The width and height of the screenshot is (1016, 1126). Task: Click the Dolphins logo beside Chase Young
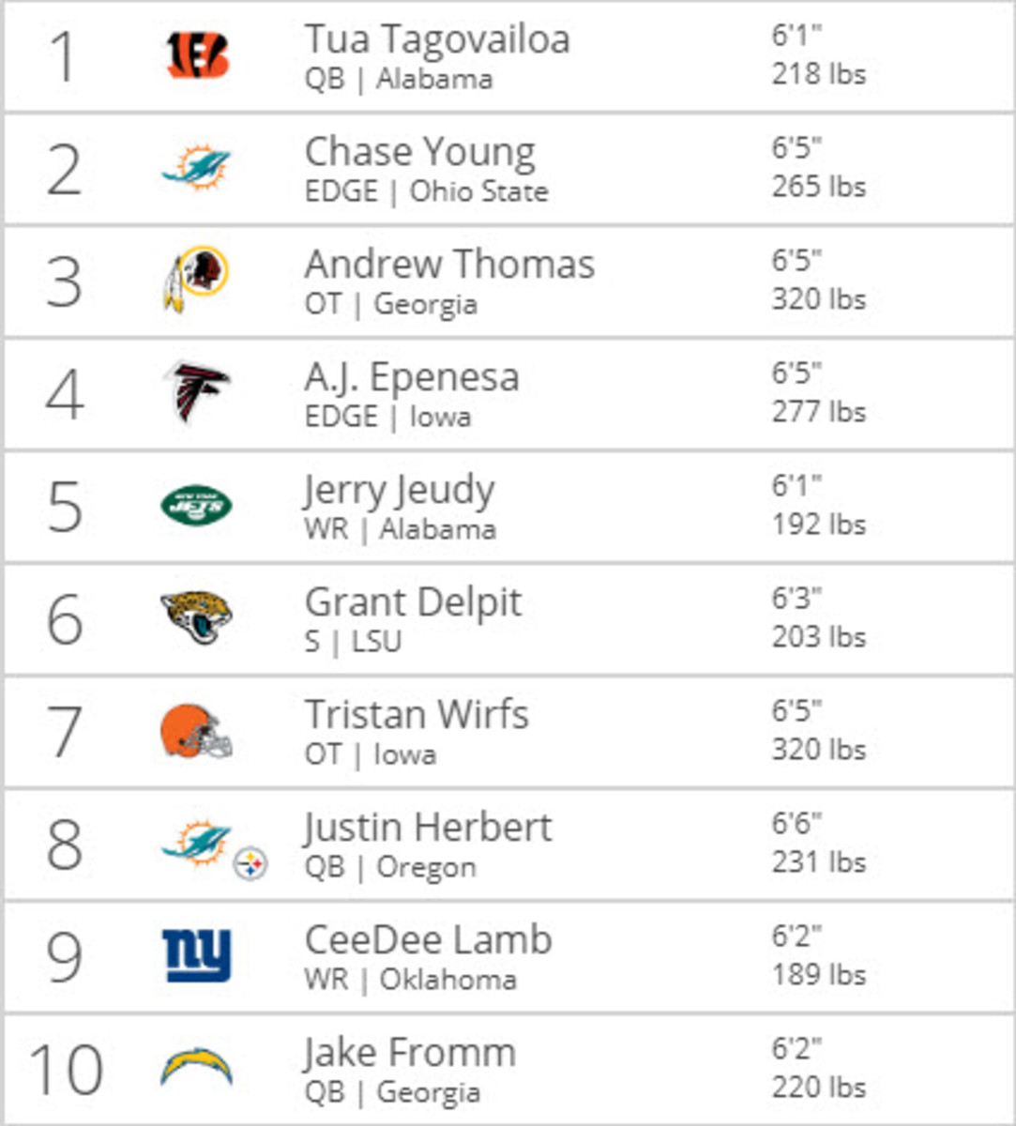[x=196, y=169]
